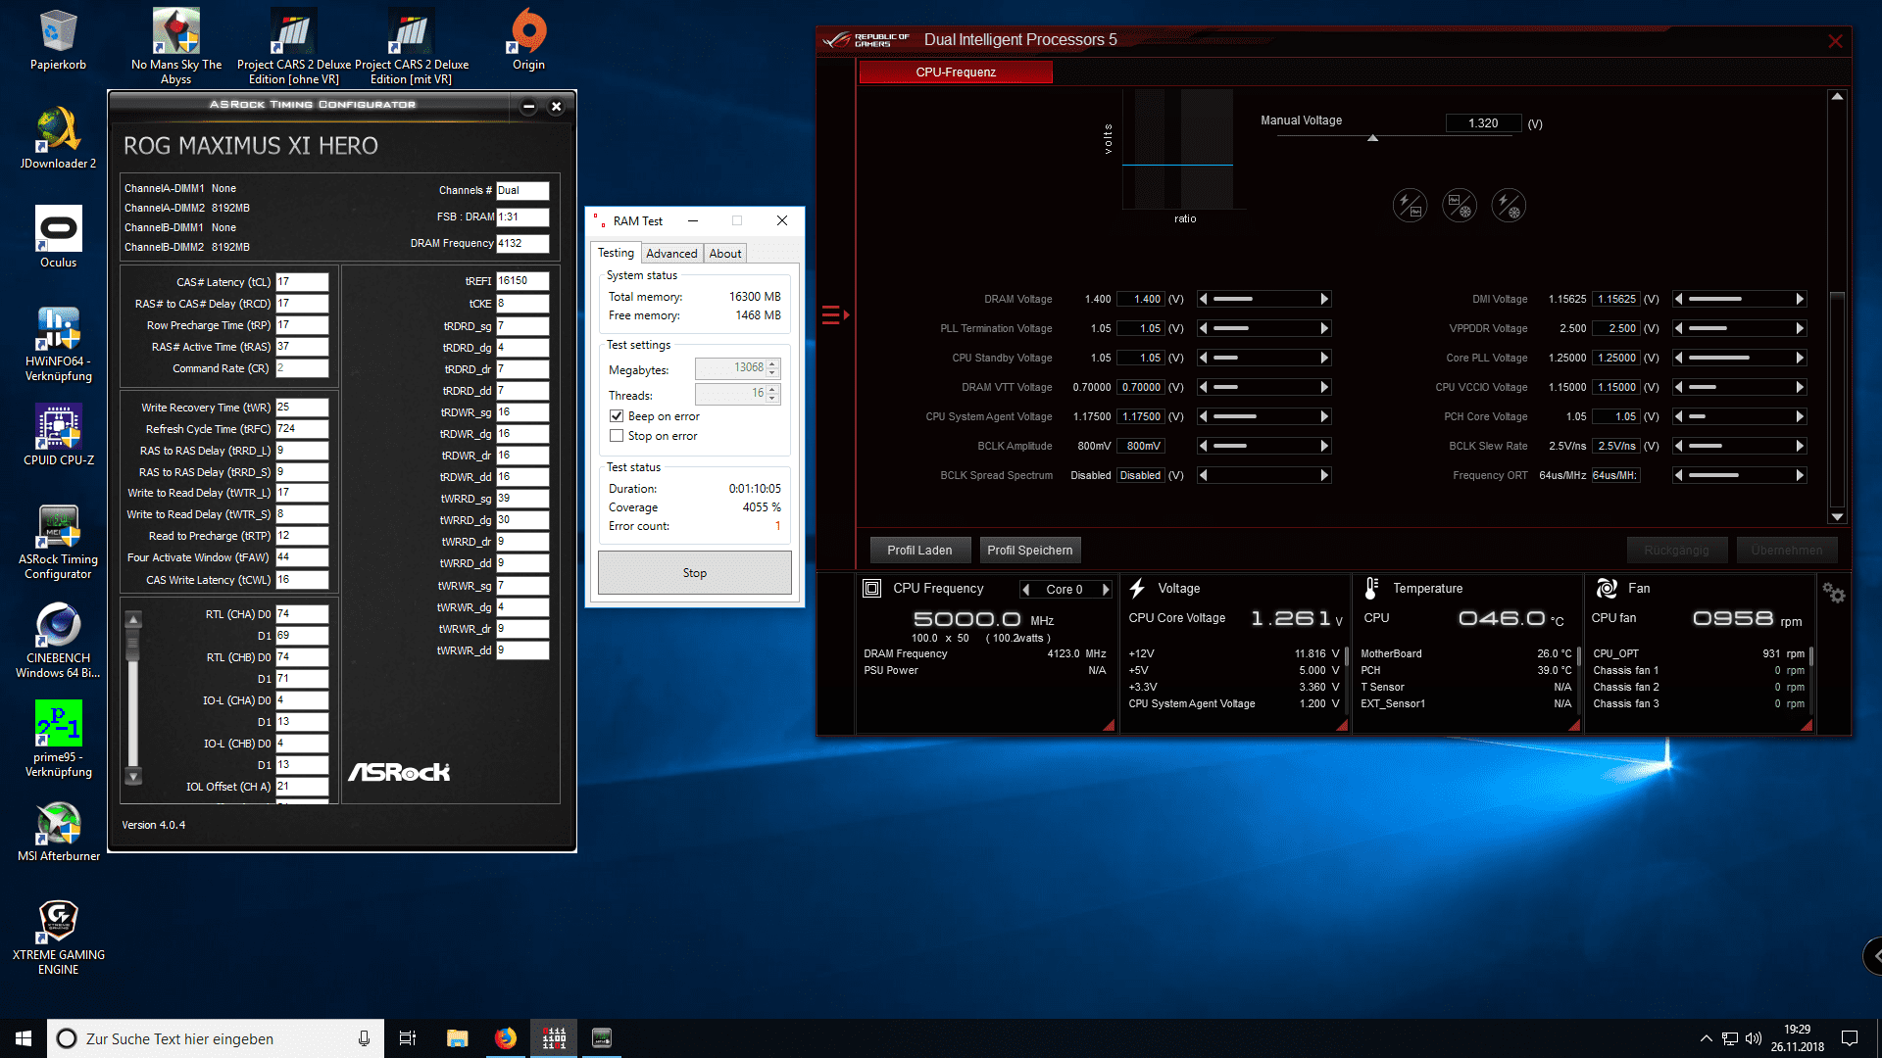Select the CPU-Frequenz tab

click(x=956, y=72)
